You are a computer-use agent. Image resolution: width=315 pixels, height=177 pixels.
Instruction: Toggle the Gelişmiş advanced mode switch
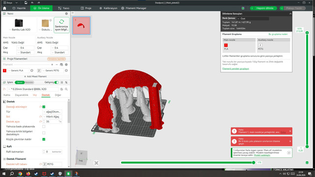pyautogui.click(x=57, y=82)
